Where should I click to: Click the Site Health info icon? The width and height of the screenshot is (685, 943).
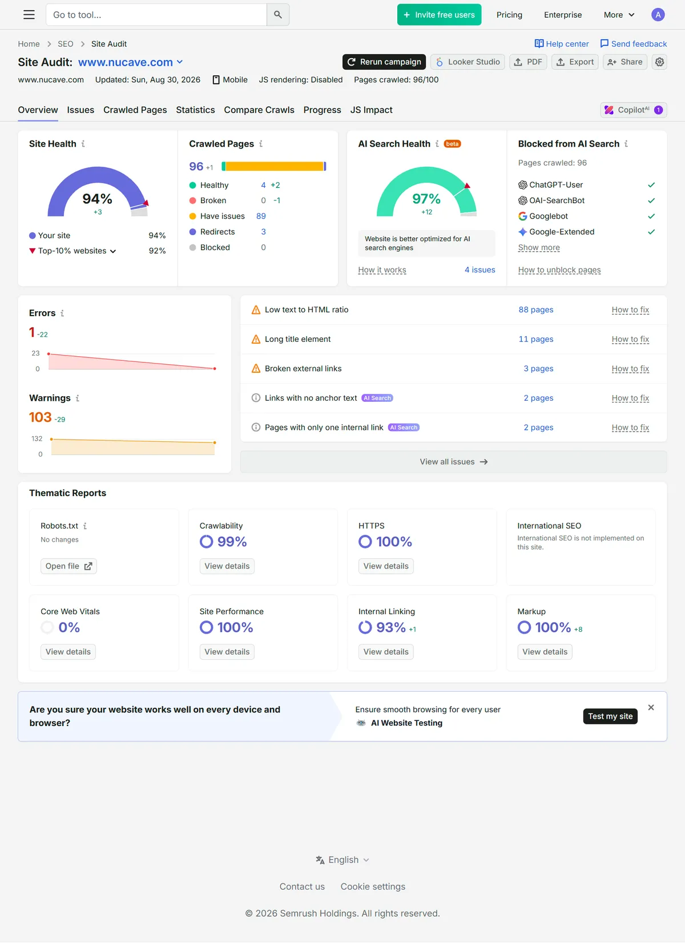click(83, 144)
